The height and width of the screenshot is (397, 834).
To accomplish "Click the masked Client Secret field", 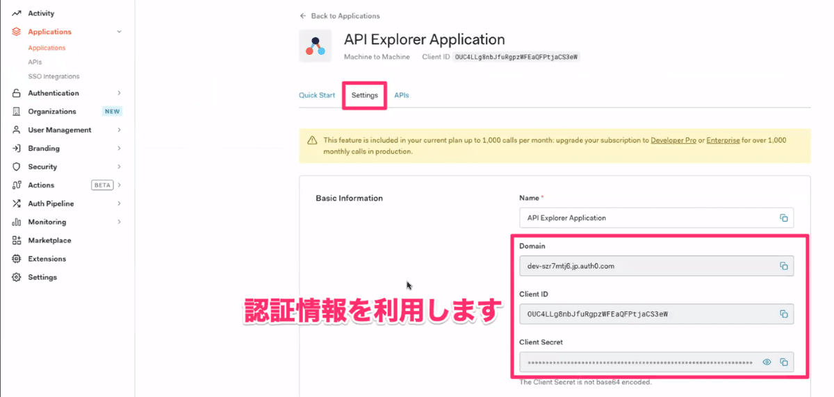I will [x=656, y=362].
